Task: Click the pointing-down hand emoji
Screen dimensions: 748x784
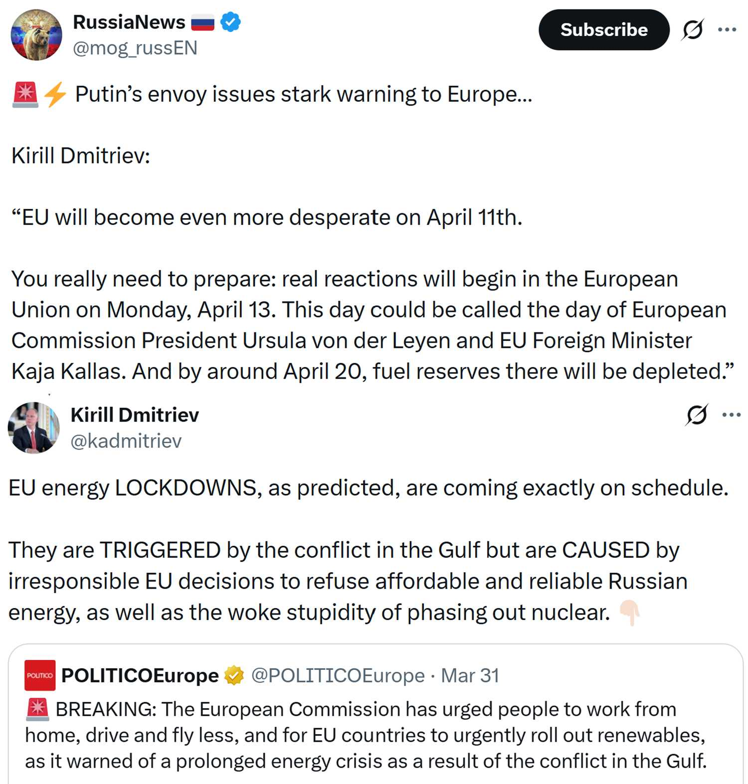Action: point(629,613)
